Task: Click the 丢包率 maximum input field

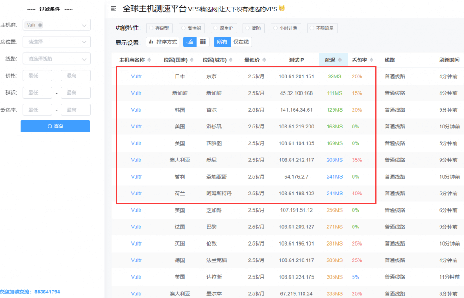Action: point(76,110)
